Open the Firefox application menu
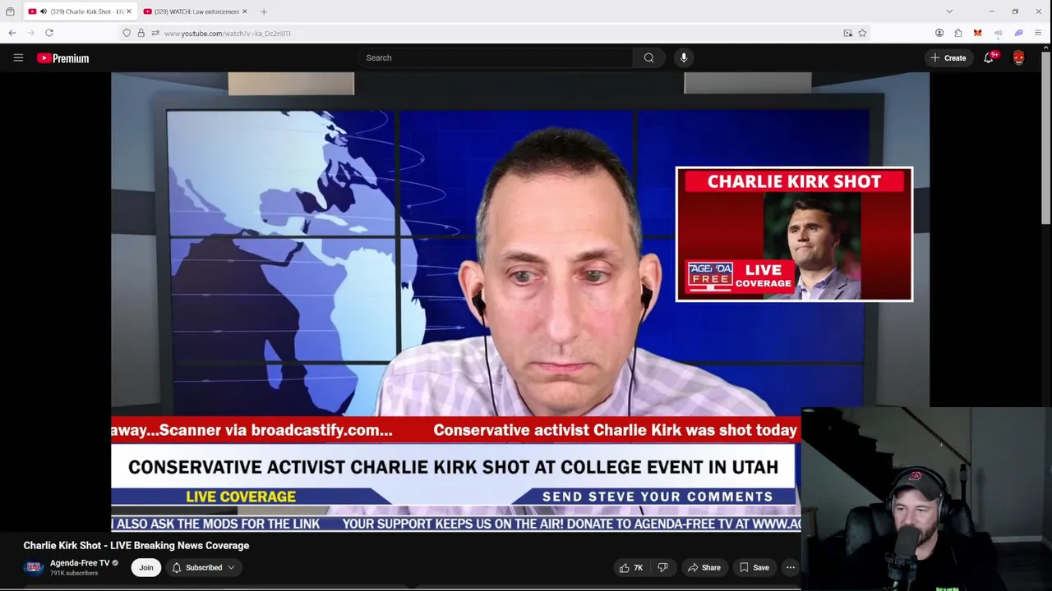This screenshot has width=1052, height=591. 1038,33
